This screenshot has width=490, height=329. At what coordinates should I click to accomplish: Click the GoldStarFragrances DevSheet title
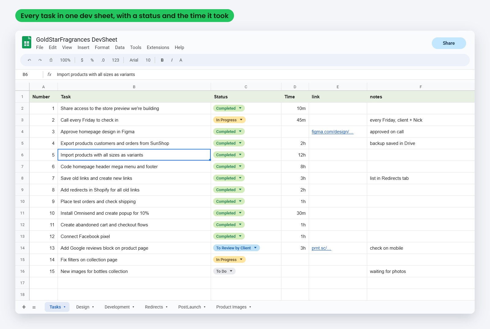point(77,40)
